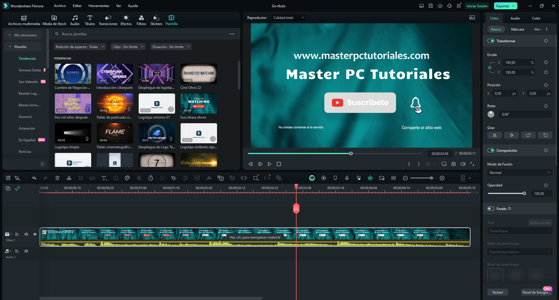This screenshot has height=300, width=559.
Task: Open the Stickers panel
Action: [x=156, y=20]
